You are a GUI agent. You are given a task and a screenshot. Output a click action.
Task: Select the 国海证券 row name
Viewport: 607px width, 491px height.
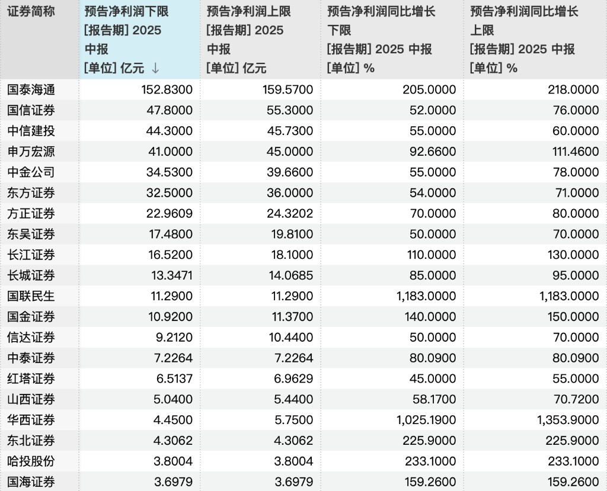tap(31, 482)
